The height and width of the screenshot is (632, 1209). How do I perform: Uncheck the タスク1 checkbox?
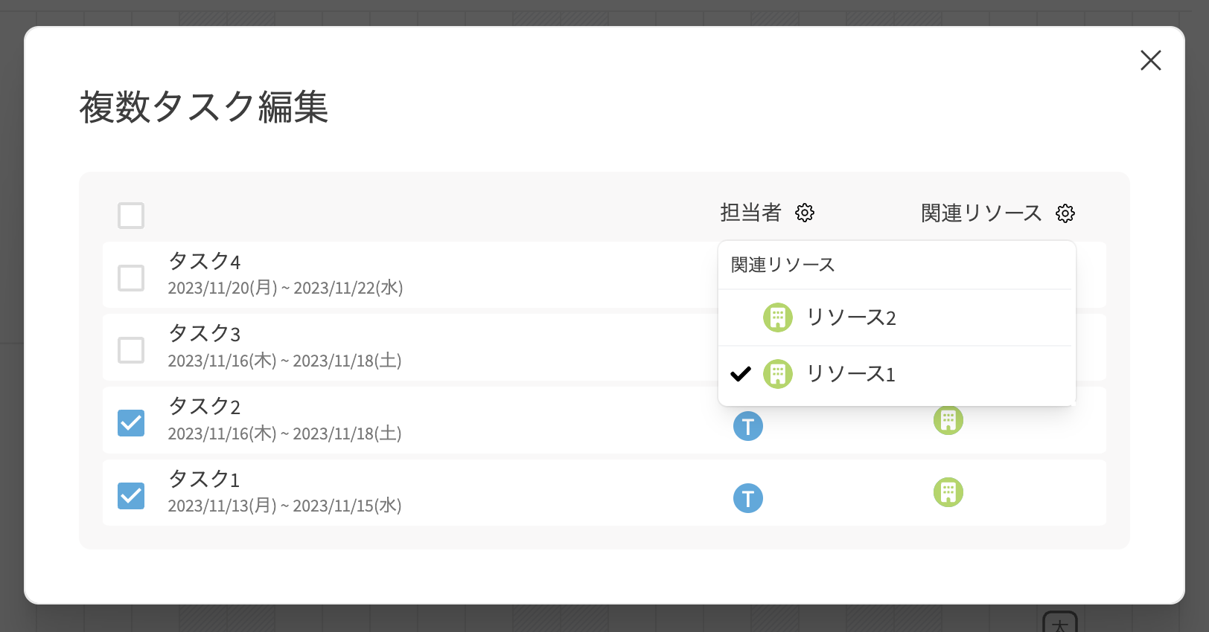(131, 495)
